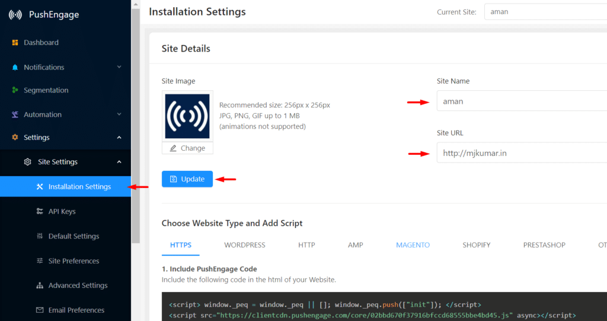This screenshot has width=607, height=321.
Task: Click the Advanced Settings hierarchy icon
Action: (x=40, y=286)
